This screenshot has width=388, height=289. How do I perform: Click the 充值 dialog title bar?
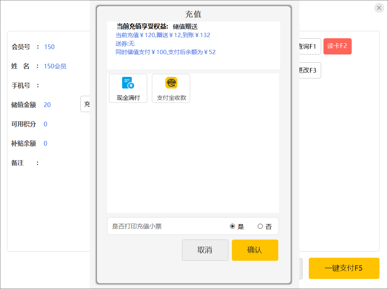193,14
